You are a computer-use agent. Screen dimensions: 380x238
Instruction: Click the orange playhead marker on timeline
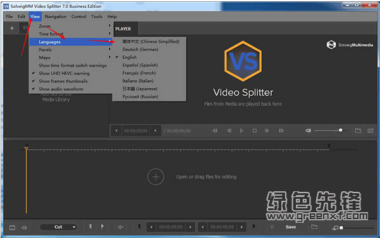pos(26,148)
